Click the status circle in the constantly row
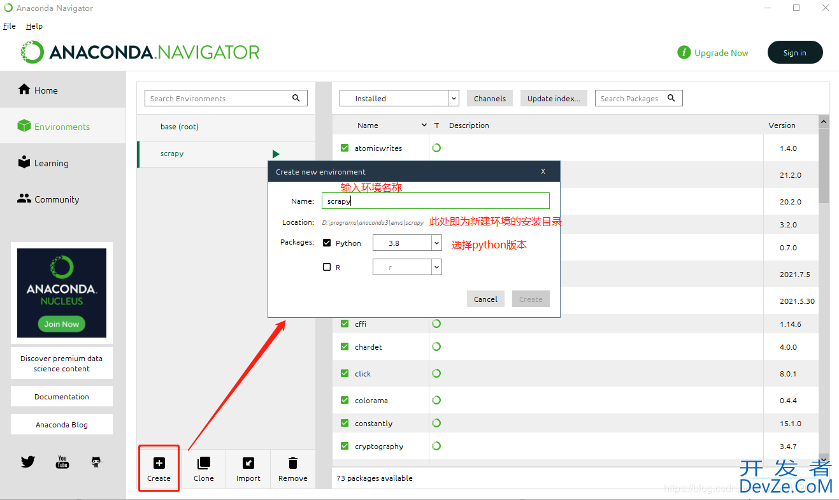The height and width of the screenshot is (500, 839). click(x=436, y=423)
